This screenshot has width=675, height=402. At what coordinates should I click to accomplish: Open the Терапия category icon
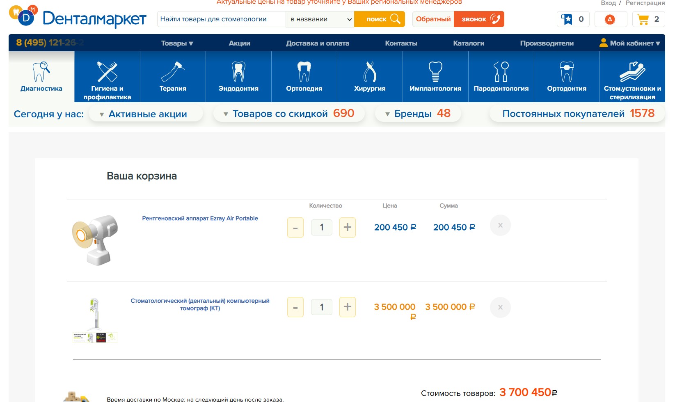(173, 77)
